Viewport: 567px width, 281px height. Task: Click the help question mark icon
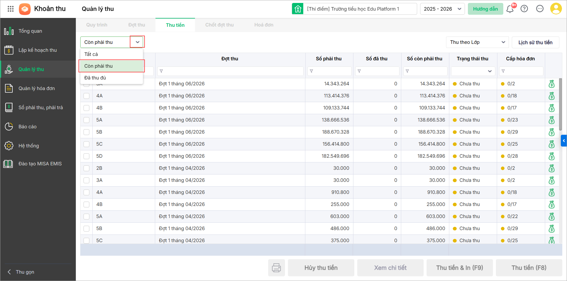(524, 9)
